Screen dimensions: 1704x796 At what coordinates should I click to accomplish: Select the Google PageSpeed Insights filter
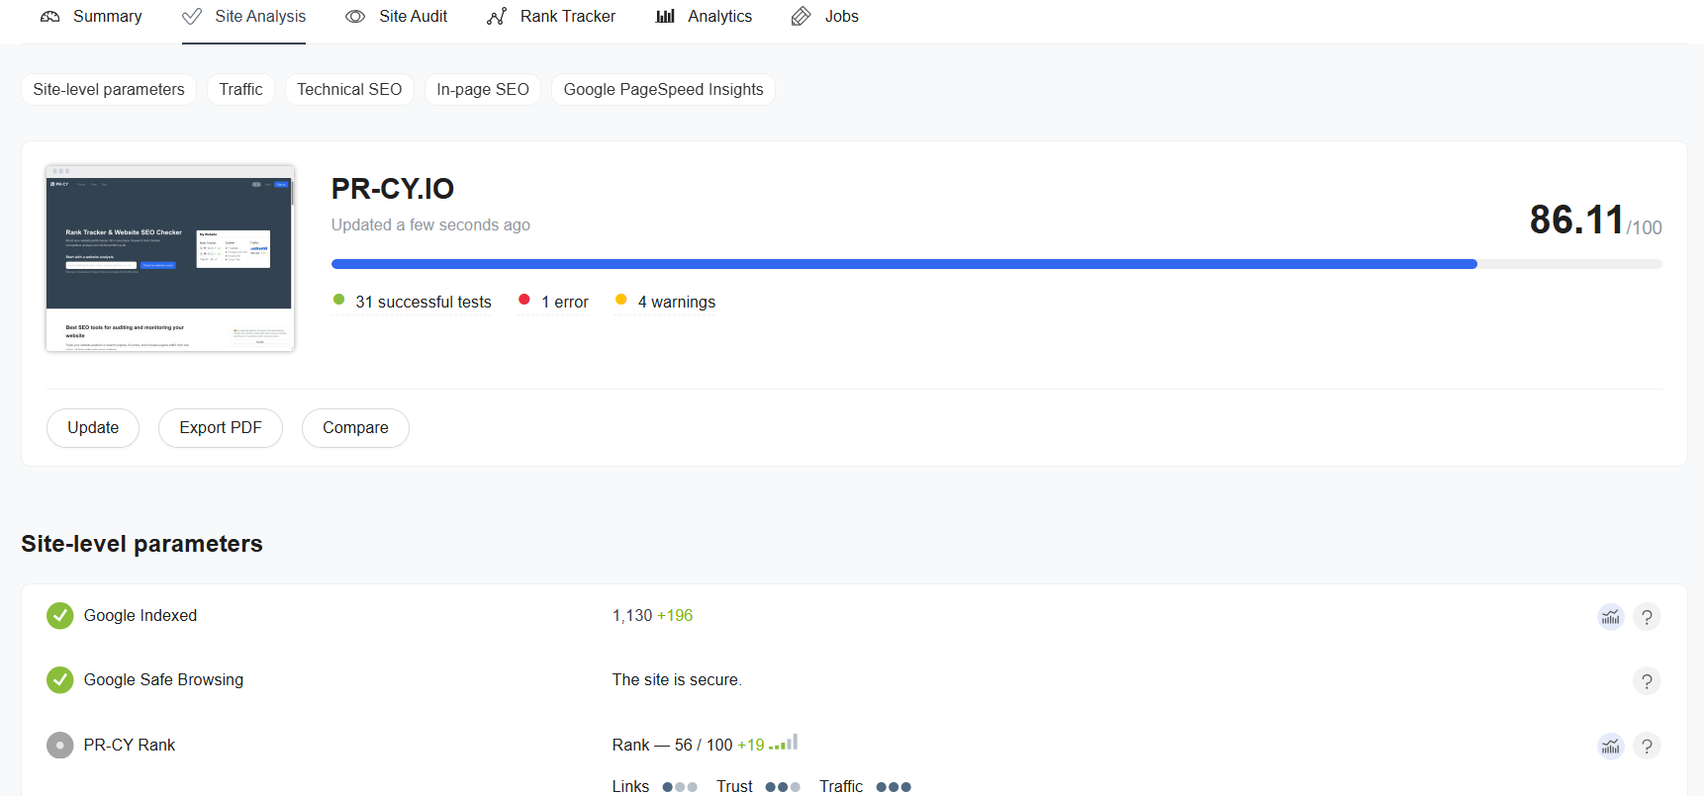(663, 90)
